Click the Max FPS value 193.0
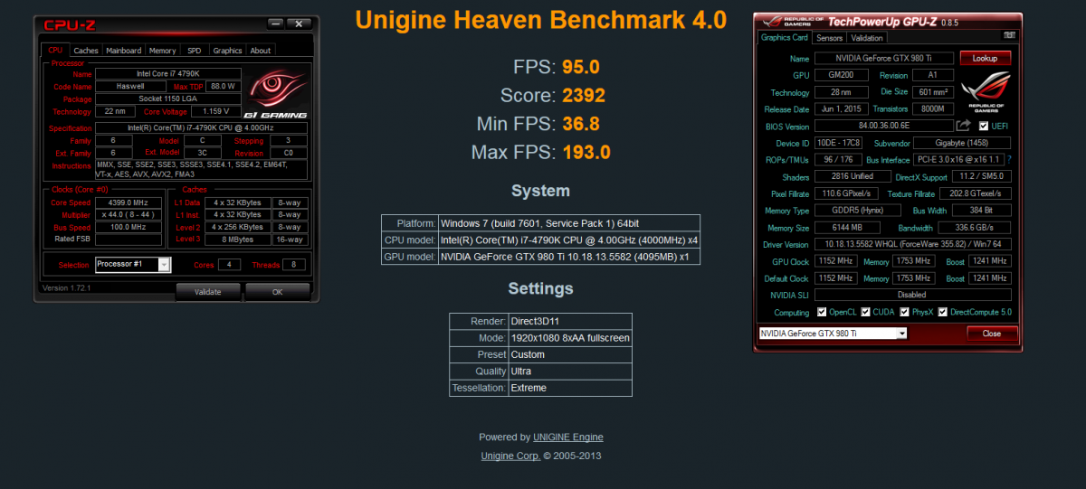Image resolution: width=1086 pixels, height=489 pixels. [x=586, y=152]
